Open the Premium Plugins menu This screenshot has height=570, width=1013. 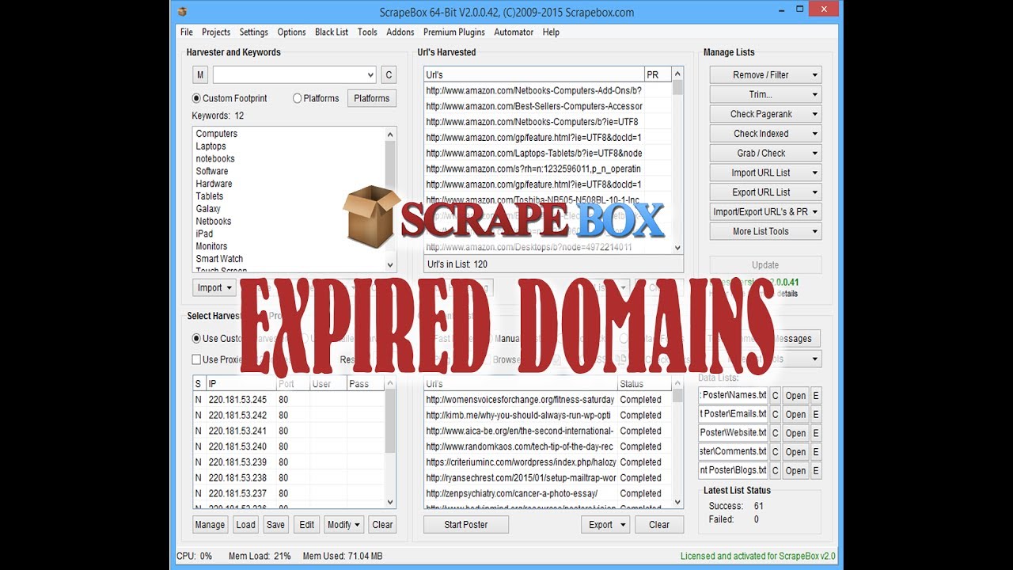coord(453,32)
